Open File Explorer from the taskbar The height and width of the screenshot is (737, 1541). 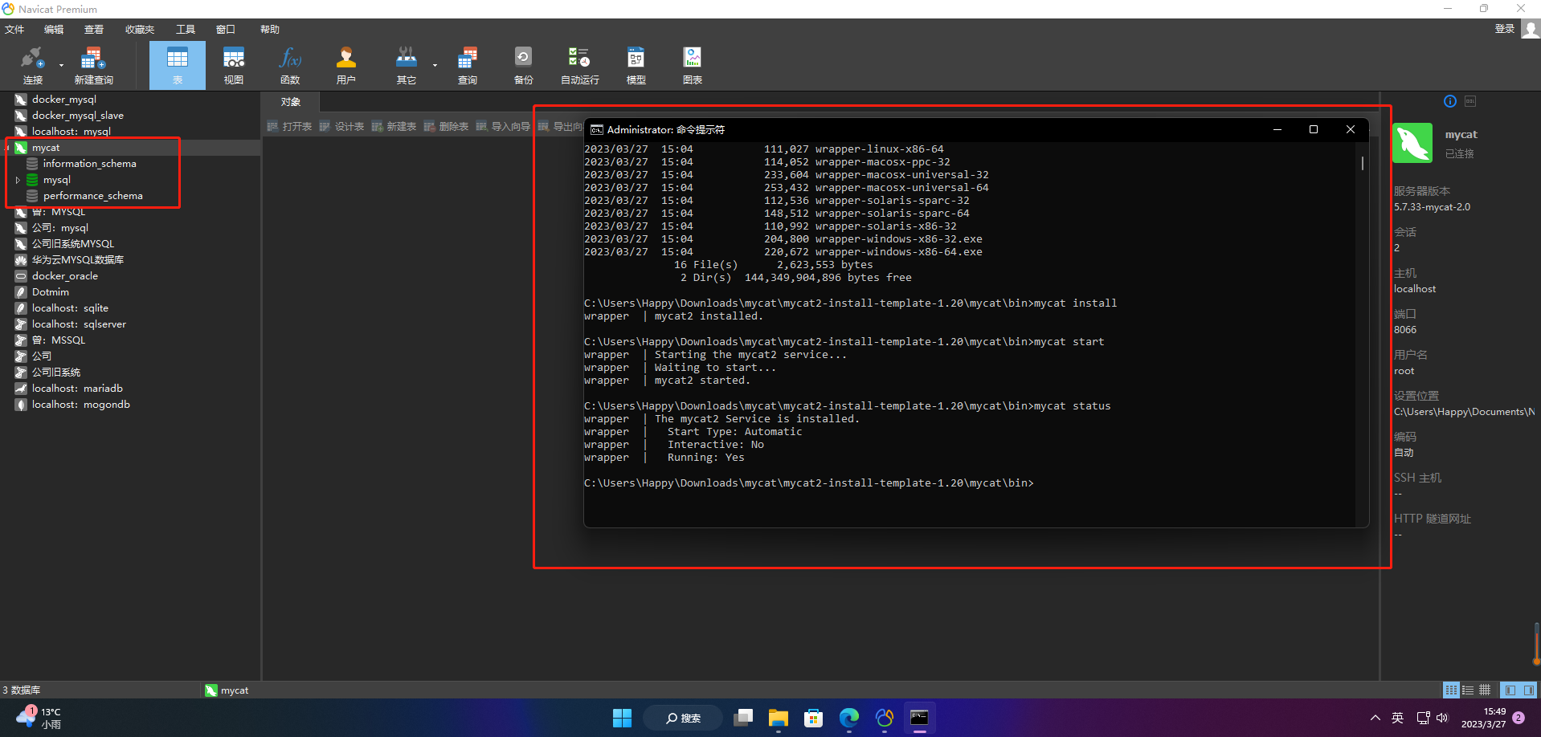coord(778,718)
